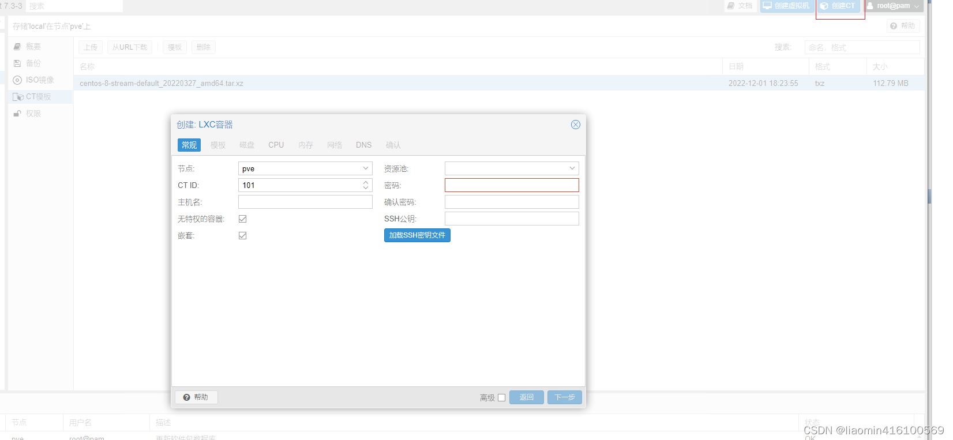Image resolution: width=953 pixels, height=440 pixels.
Task: Open the root@pam user menu
Action: [894, 6]
